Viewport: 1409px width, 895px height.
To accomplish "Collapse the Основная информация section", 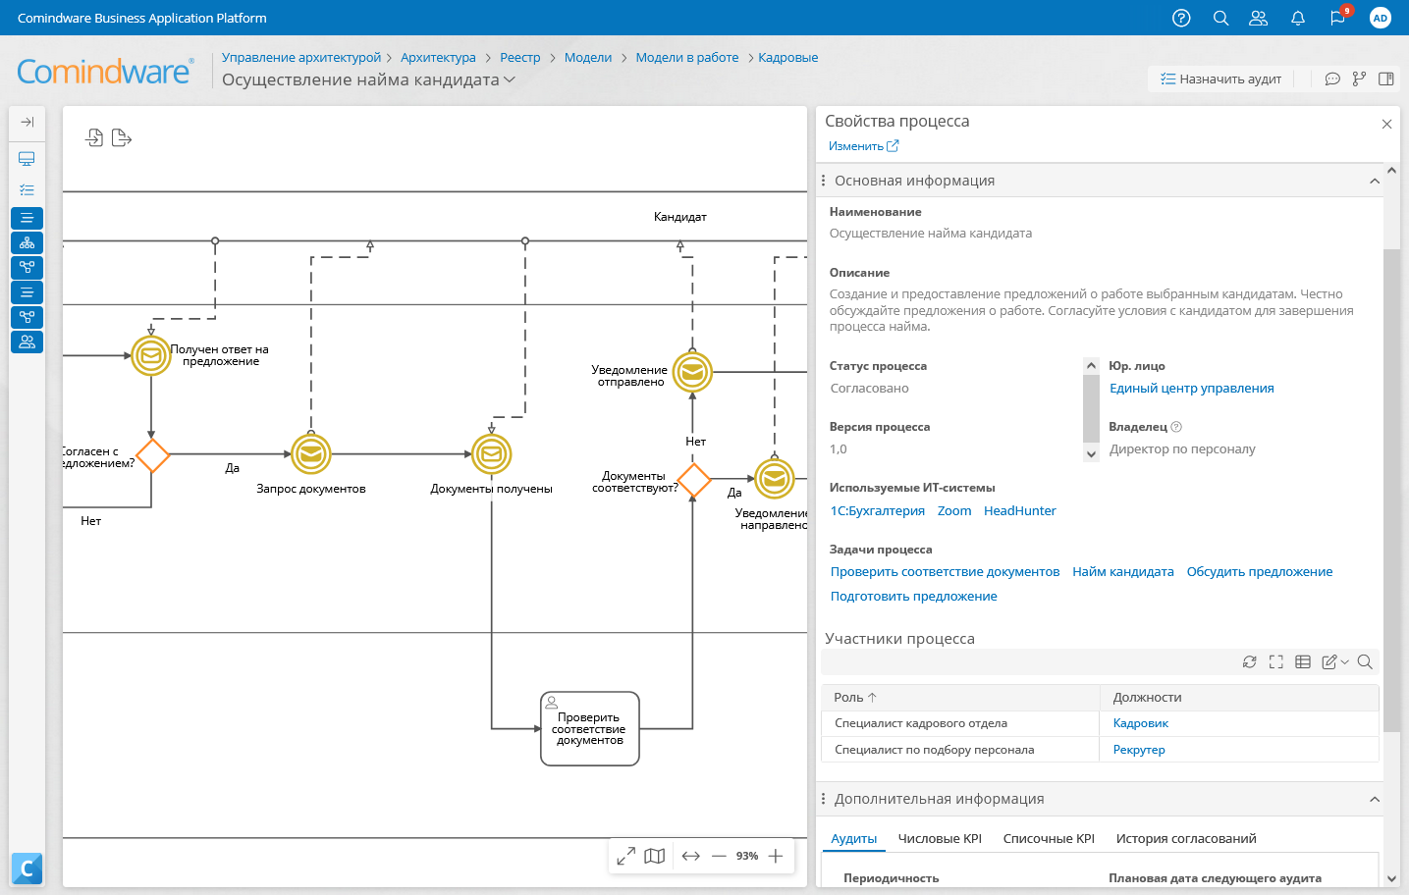I will 1375,181.
